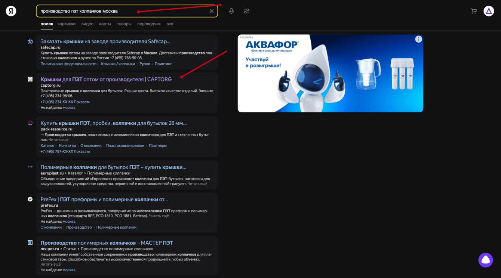Click the safecap.ru favicon
Screen dimensions: 501x278
coord(30,41)
